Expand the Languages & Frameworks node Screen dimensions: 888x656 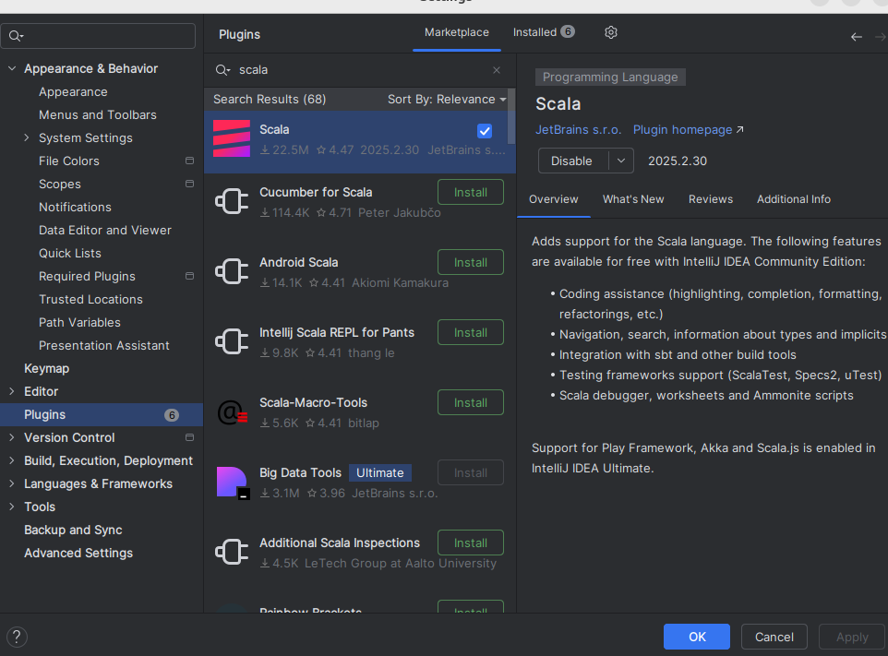point(12,483)
